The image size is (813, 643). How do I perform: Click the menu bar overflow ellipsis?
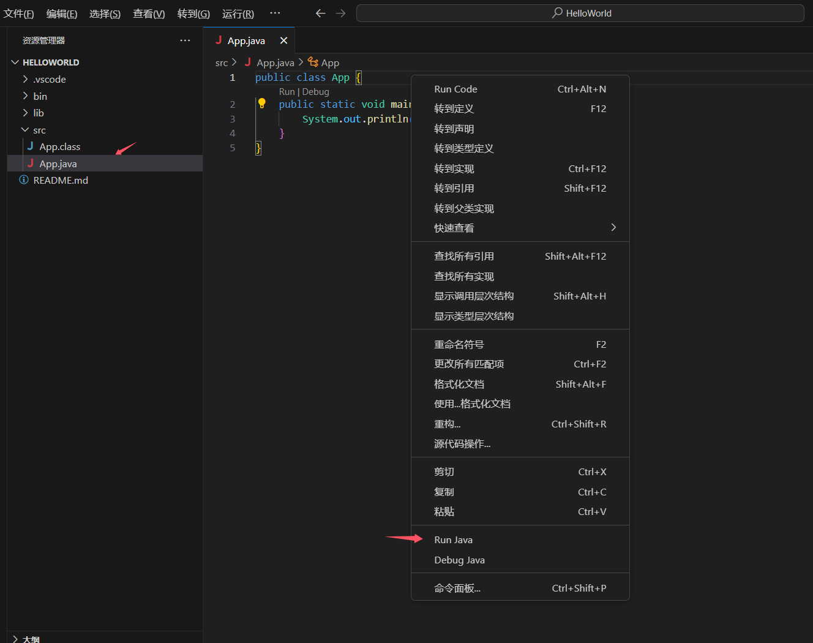tap(275, 13)
